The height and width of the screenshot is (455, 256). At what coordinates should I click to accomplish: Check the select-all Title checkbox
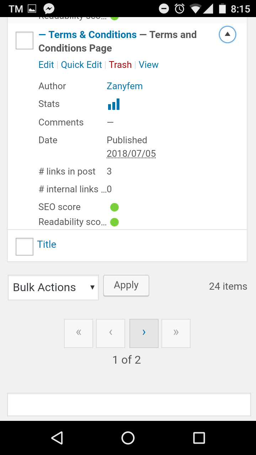tap(25, 246)
